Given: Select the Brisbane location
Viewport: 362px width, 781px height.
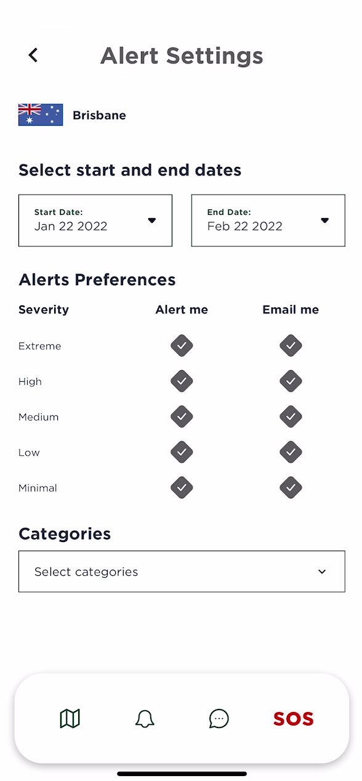Looking at the screenshot, I should [99, 115].
